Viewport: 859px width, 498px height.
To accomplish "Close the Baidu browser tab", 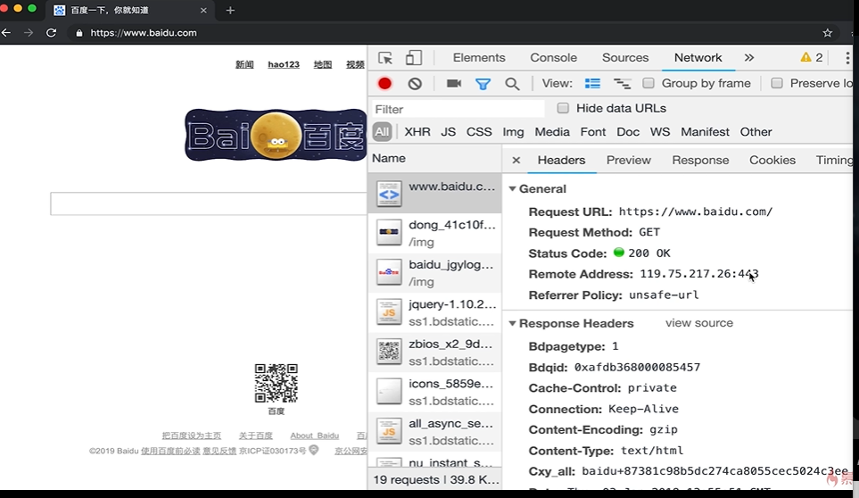I will [x=203, y=11].
